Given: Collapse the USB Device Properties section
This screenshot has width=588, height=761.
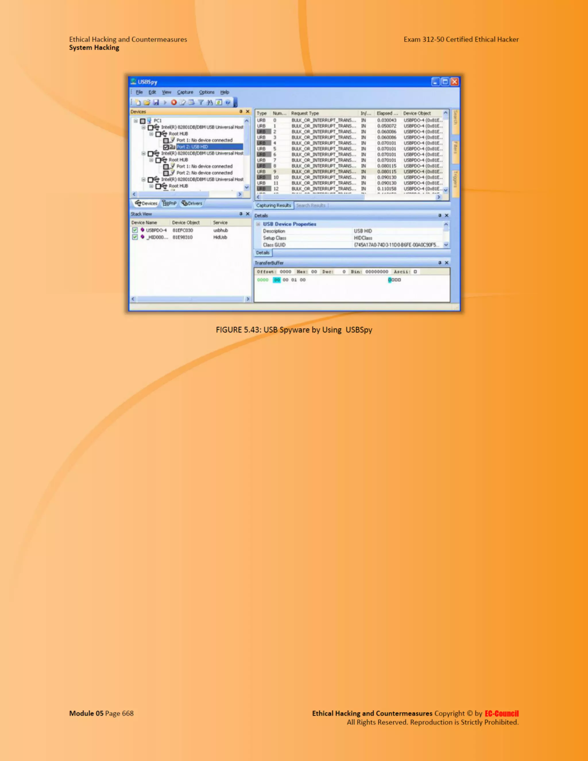Looking at the screenshot, I should [x=258, y=224].
